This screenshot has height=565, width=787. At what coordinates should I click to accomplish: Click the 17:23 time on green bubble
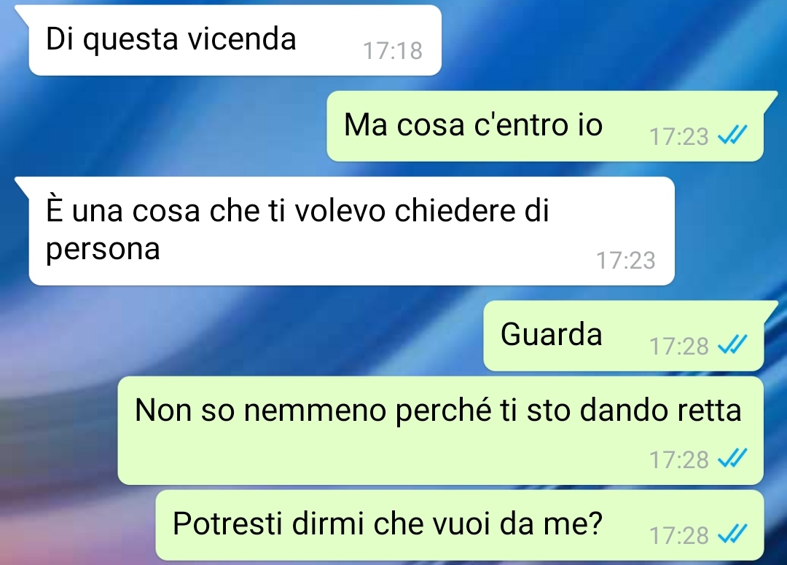(x=678, y=136)
